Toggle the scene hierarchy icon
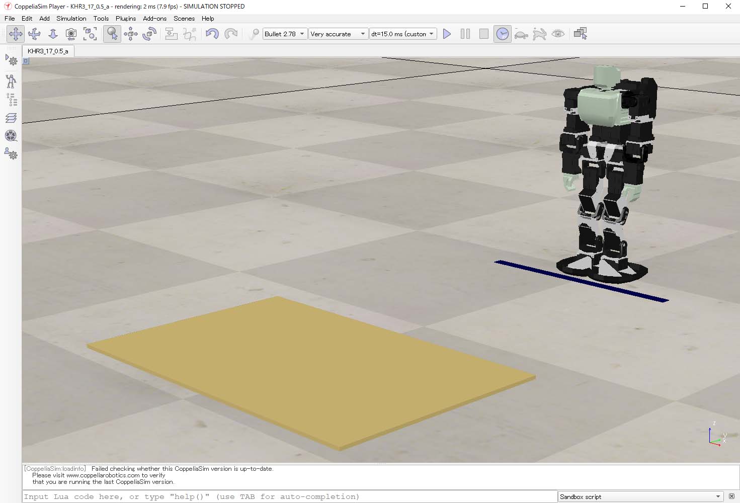740x503 pixels. (x=11, y=99)
